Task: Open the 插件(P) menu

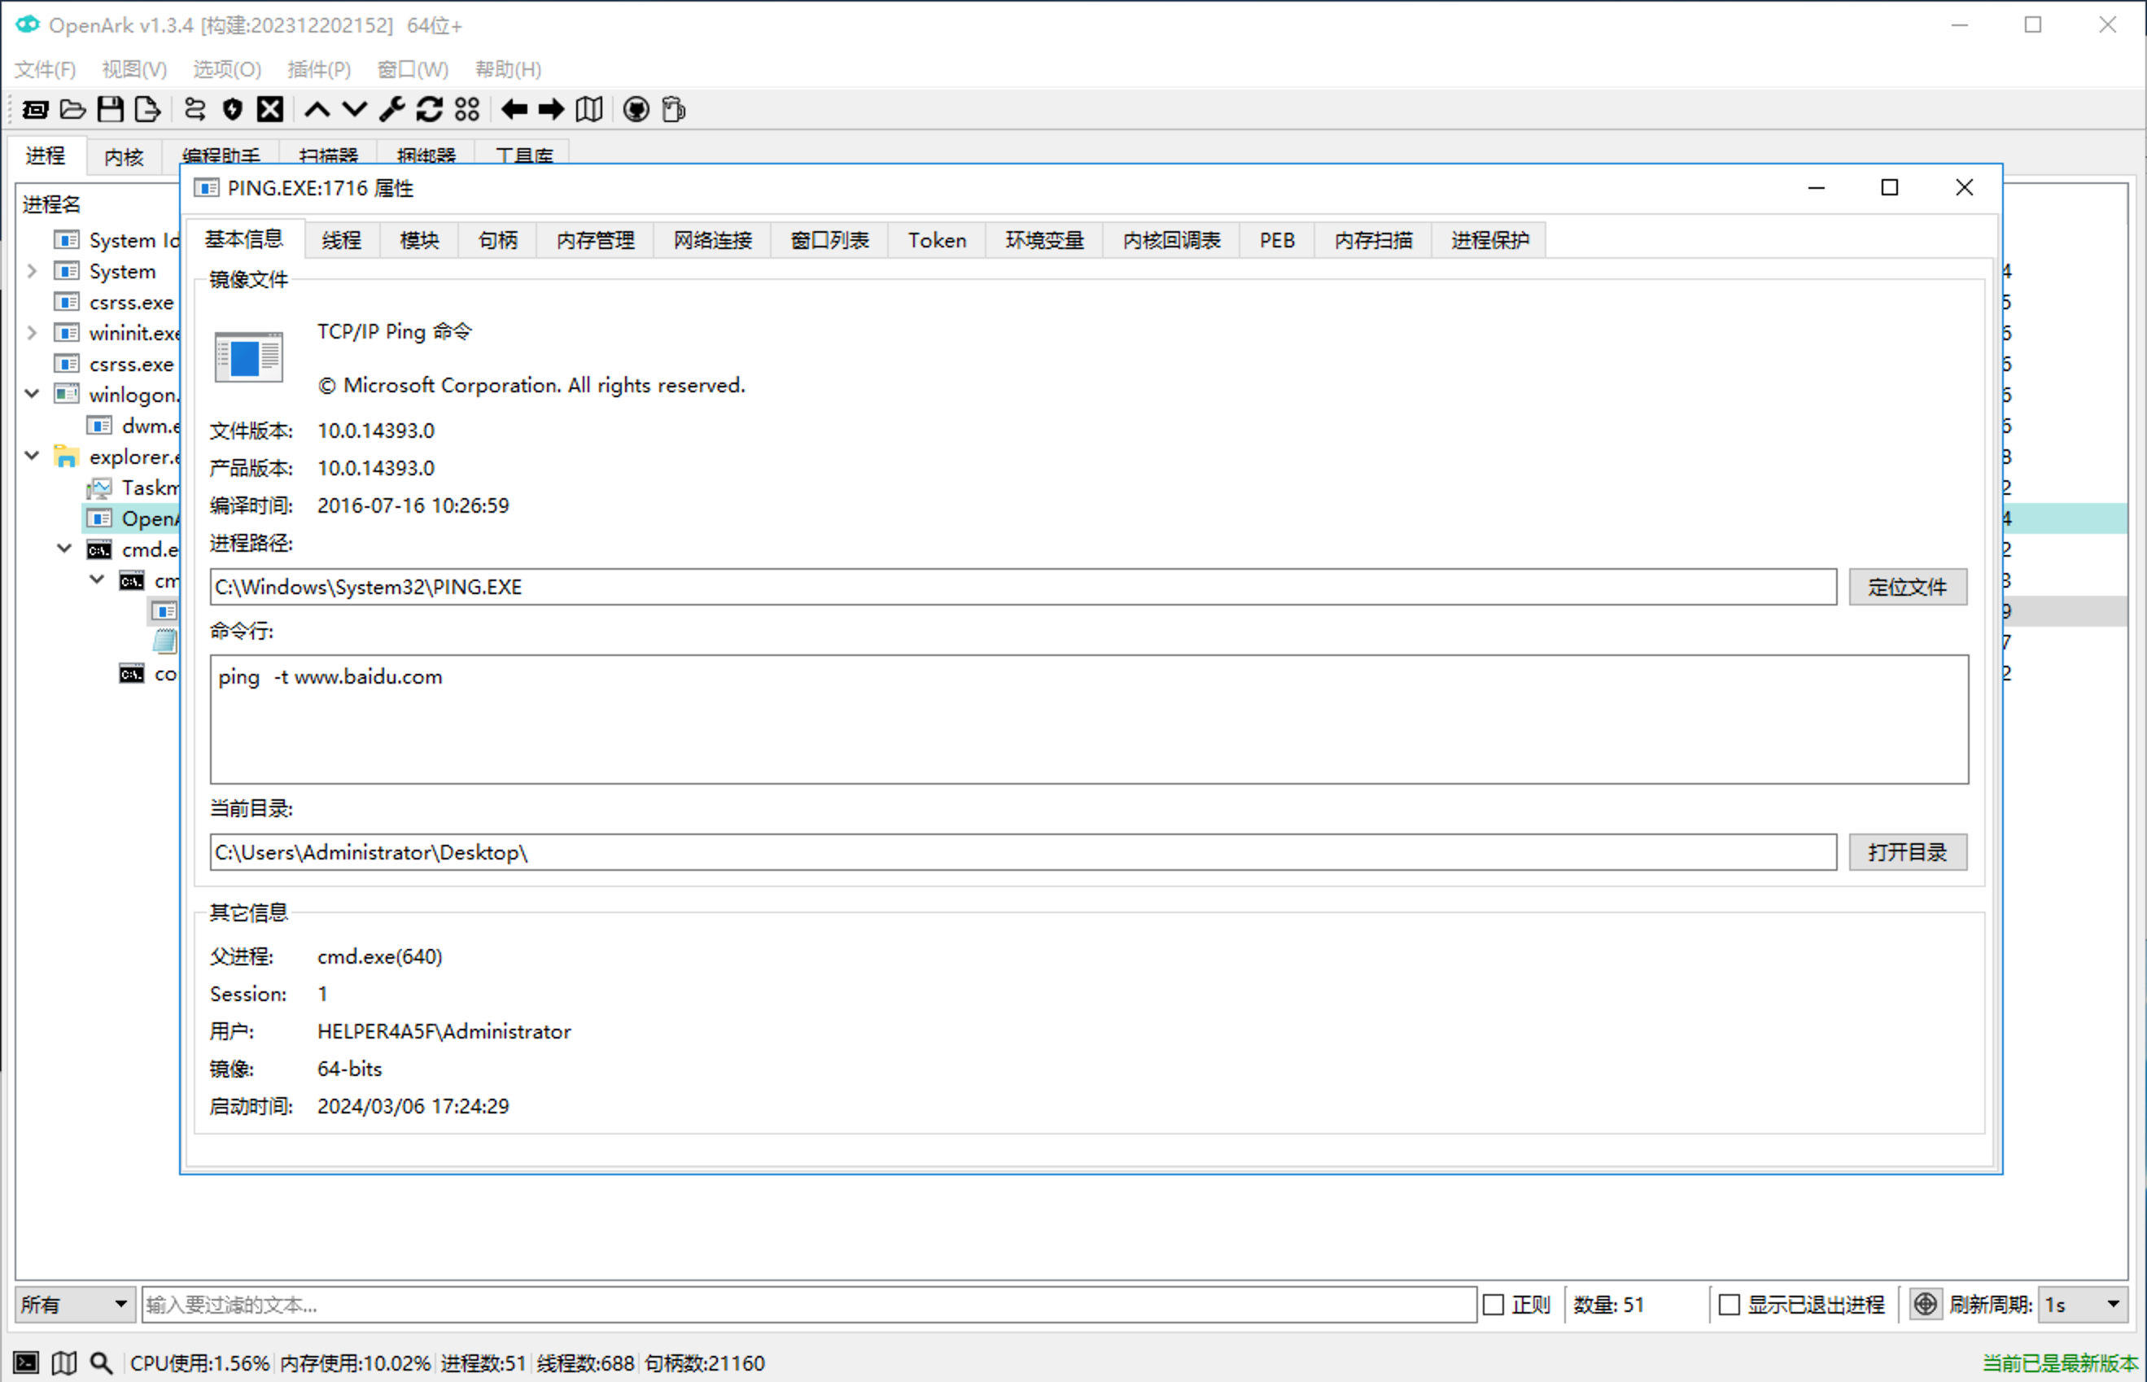Action: pos(318,69)
